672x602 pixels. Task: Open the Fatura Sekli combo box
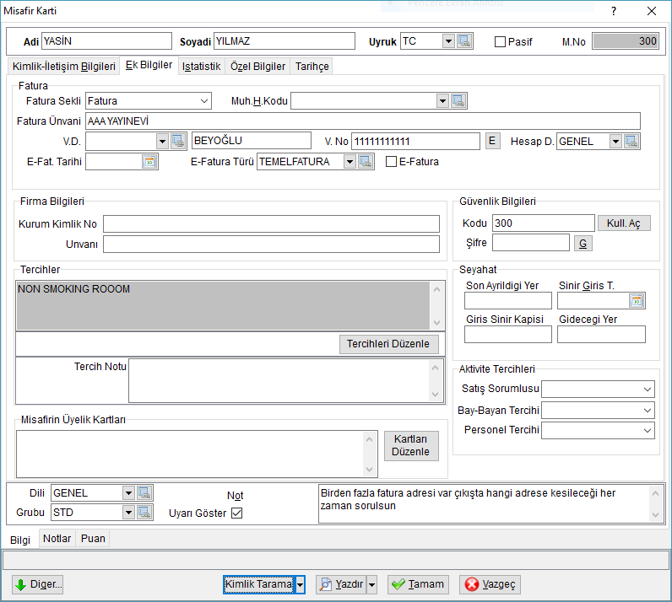[x=149, y=101]
